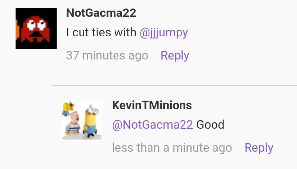Click the less than a minute ago timestamp

[172, 148]
